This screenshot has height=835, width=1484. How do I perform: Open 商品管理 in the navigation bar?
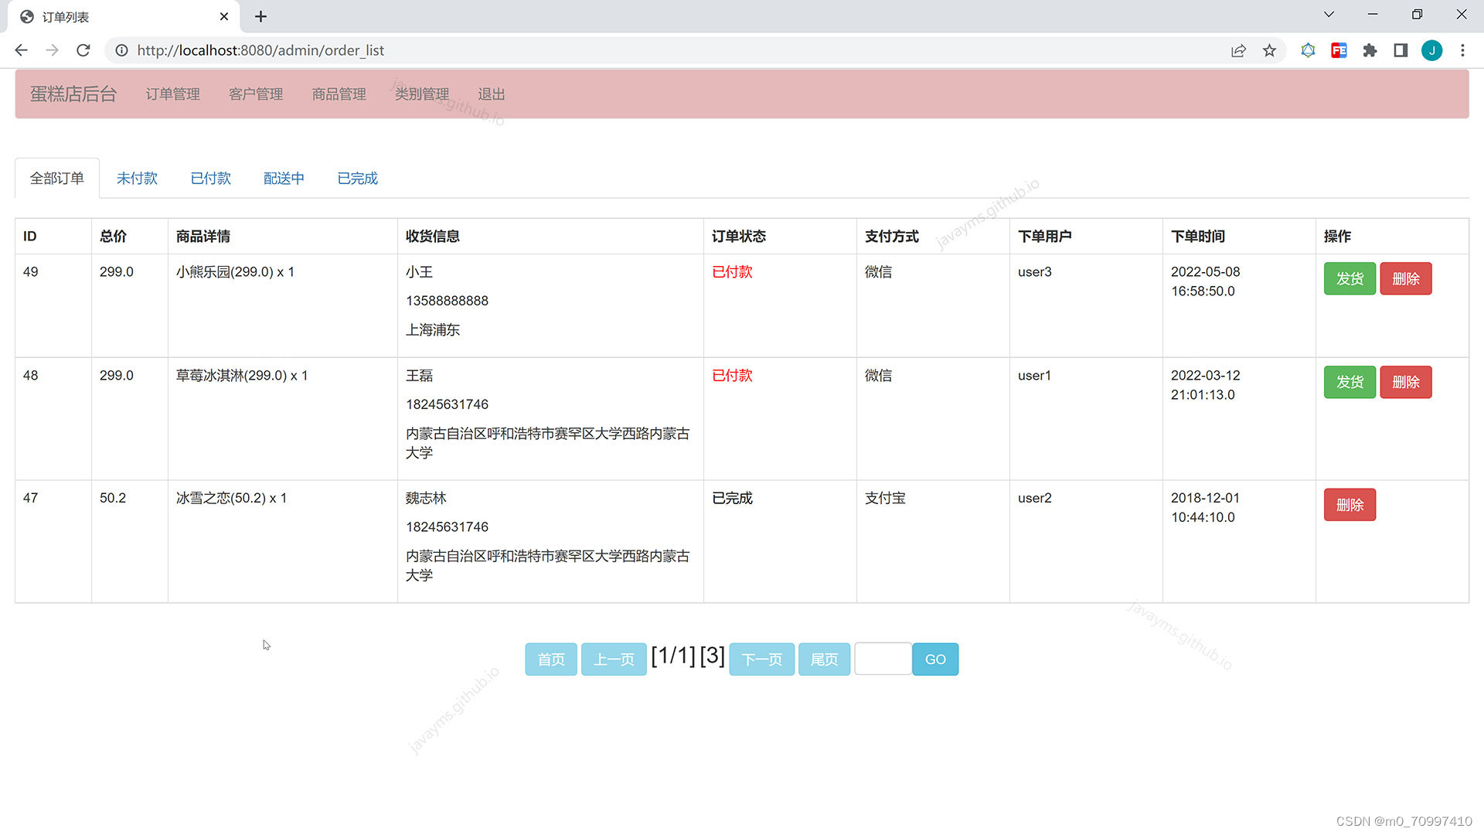(339, 94)
